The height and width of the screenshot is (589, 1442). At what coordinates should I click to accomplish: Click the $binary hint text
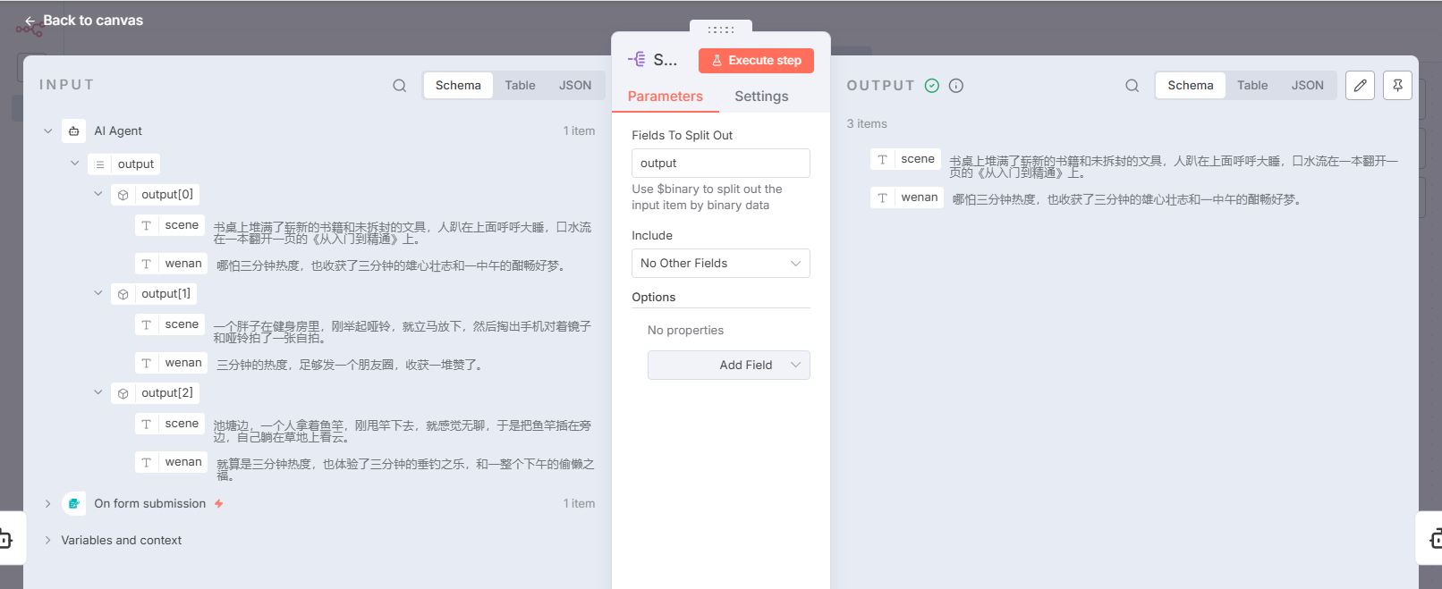coord(707,198)
